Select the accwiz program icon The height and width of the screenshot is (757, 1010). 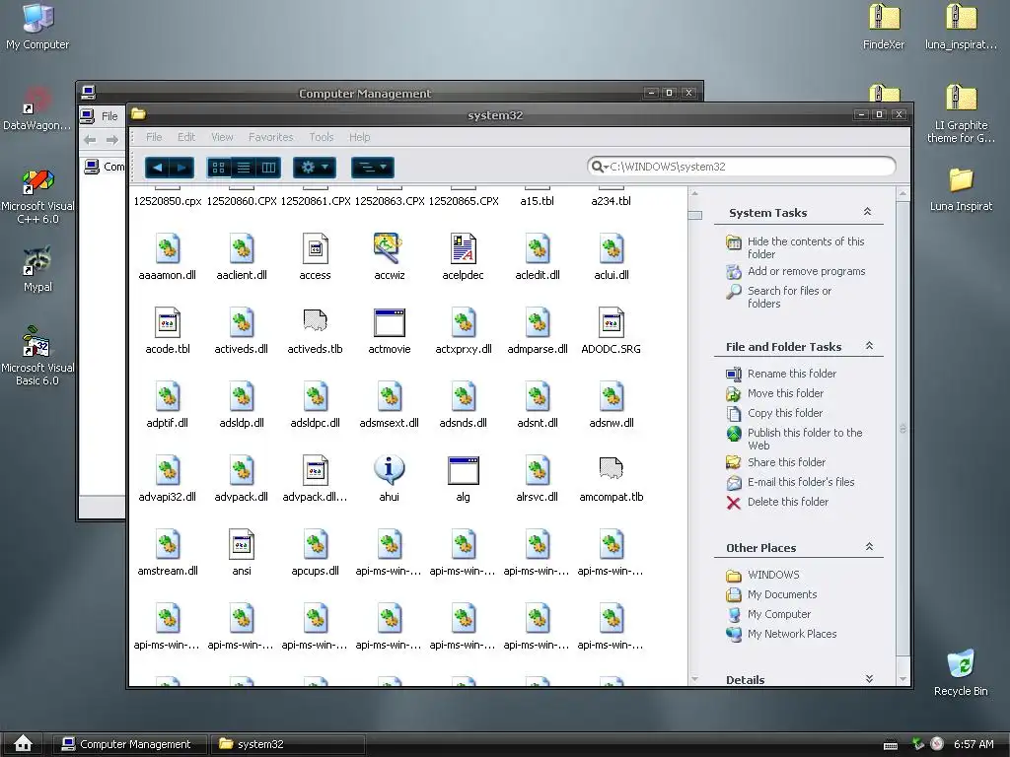tap(389, 249)
